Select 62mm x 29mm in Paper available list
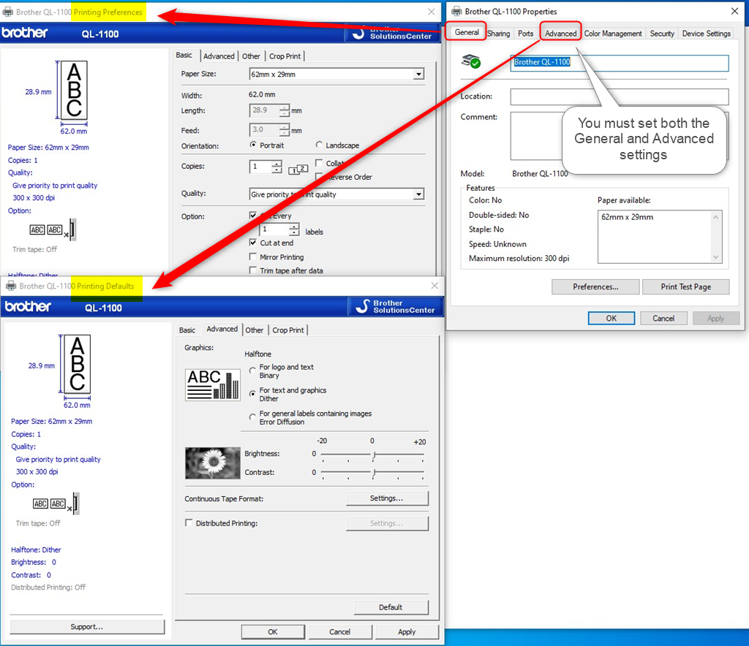749x646 pixels. [x=627, y=217]
